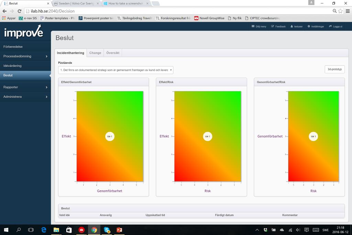The height and width of the screenshot is (235, 352).
Task: Expand the Processbedömning menu
Action: (x=25, y=56)
